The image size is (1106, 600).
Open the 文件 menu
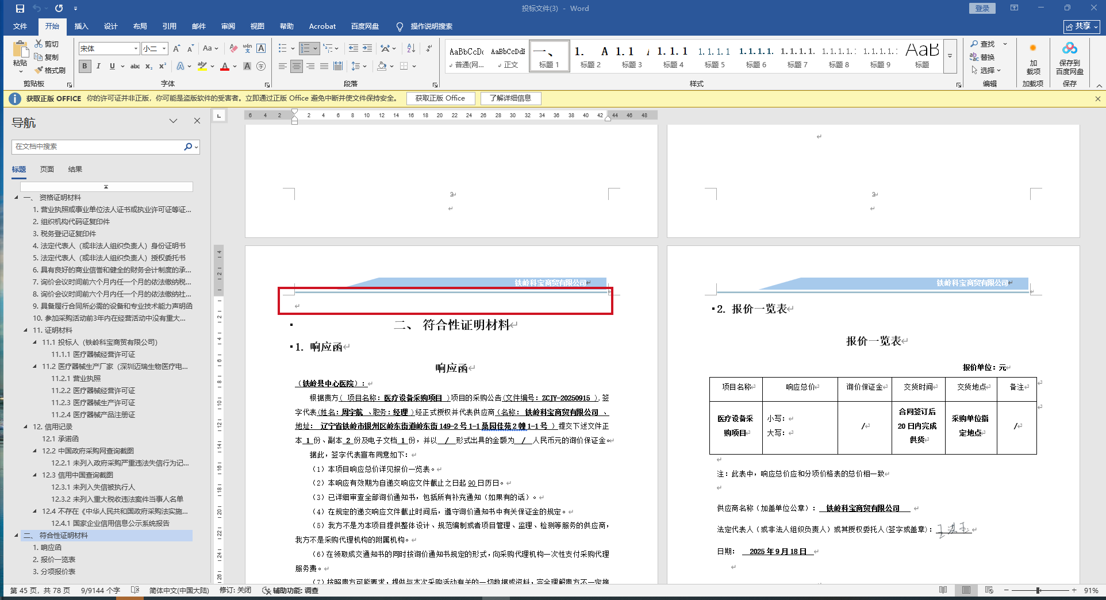(20, 26)
